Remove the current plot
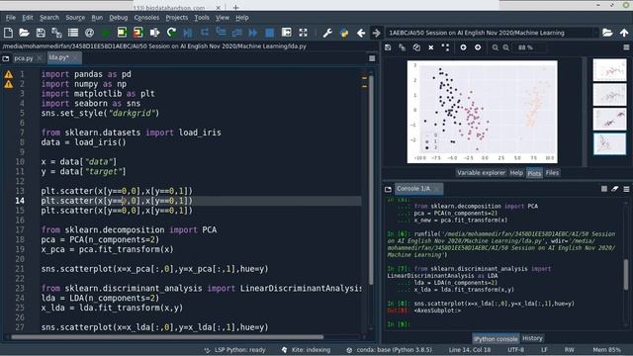 [x=431, y=47]
